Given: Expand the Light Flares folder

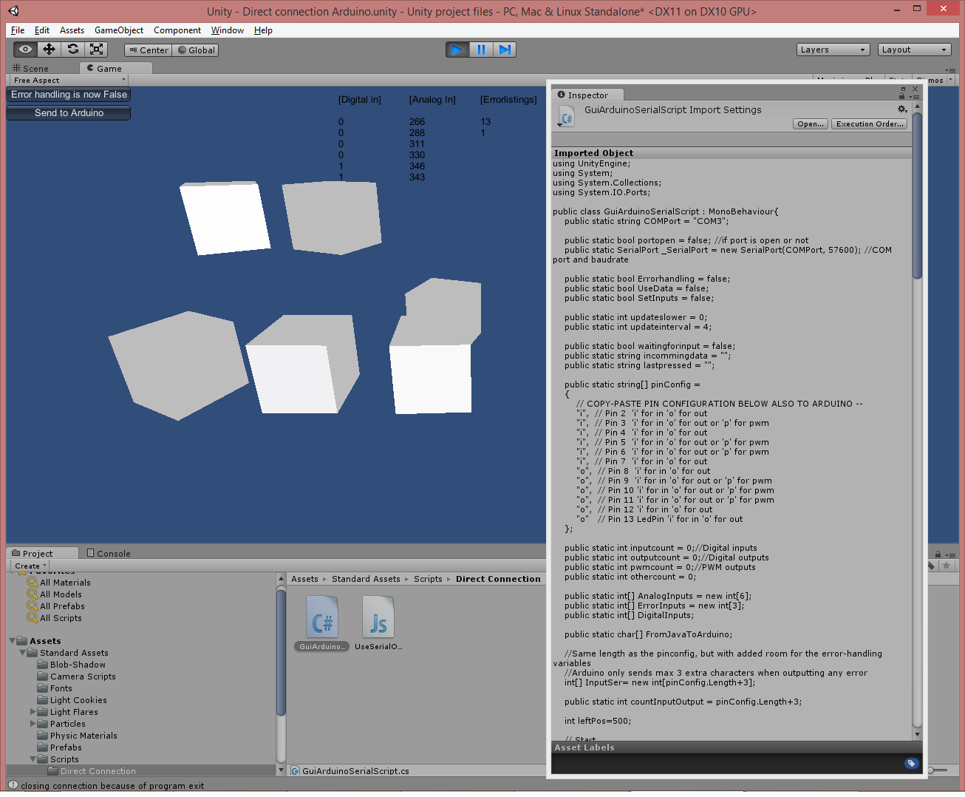Looking at the screenshot, I should tap(33, 712).
